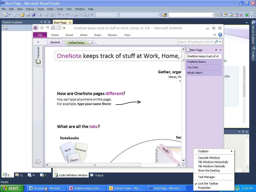The height and width of the screenshot is (192, 256).
Task: Click the Save icon in Visual Studio toolbar
Action: (x=28, y=15)
